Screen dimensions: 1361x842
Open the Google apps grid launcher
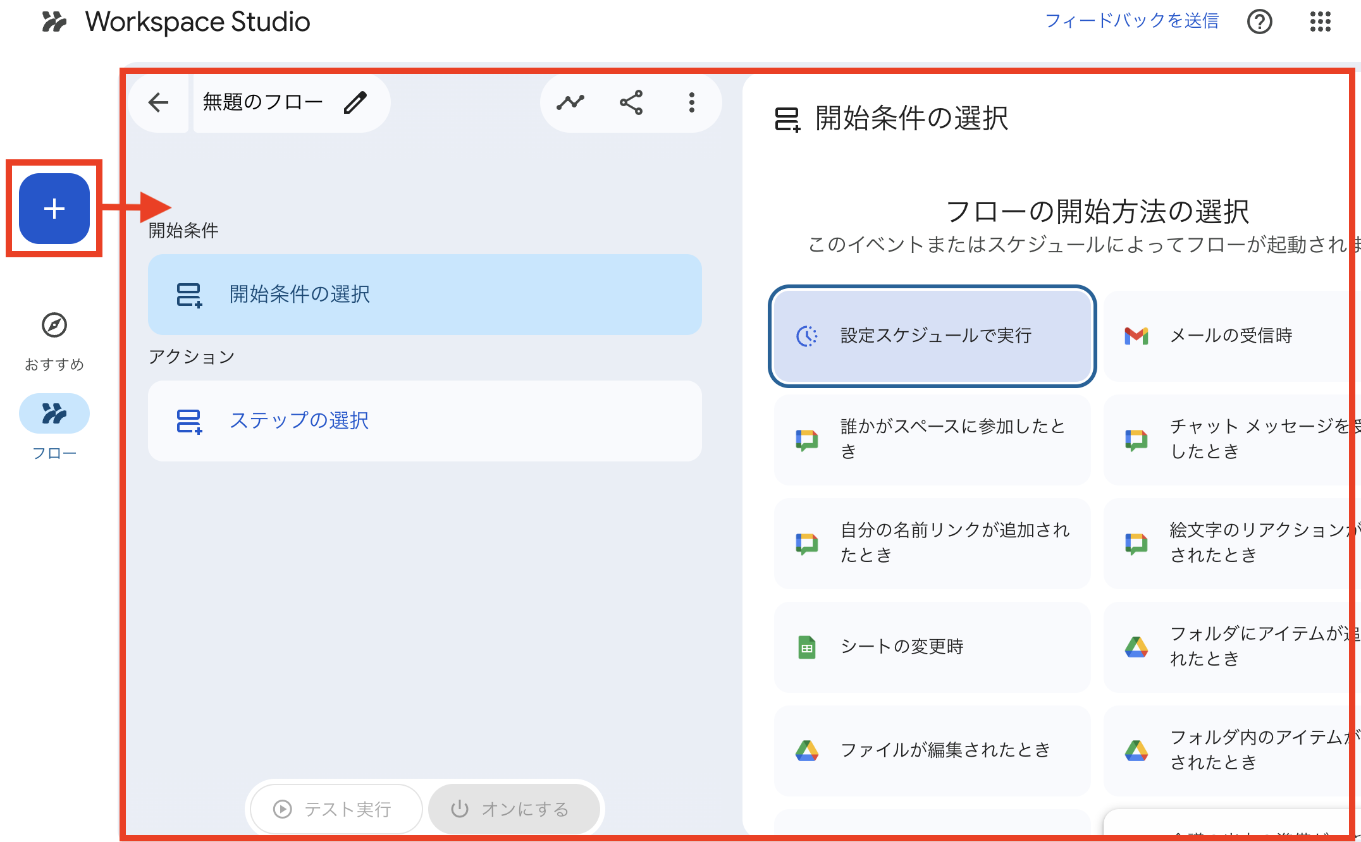pyautogui.click(x=1320, y=21)
